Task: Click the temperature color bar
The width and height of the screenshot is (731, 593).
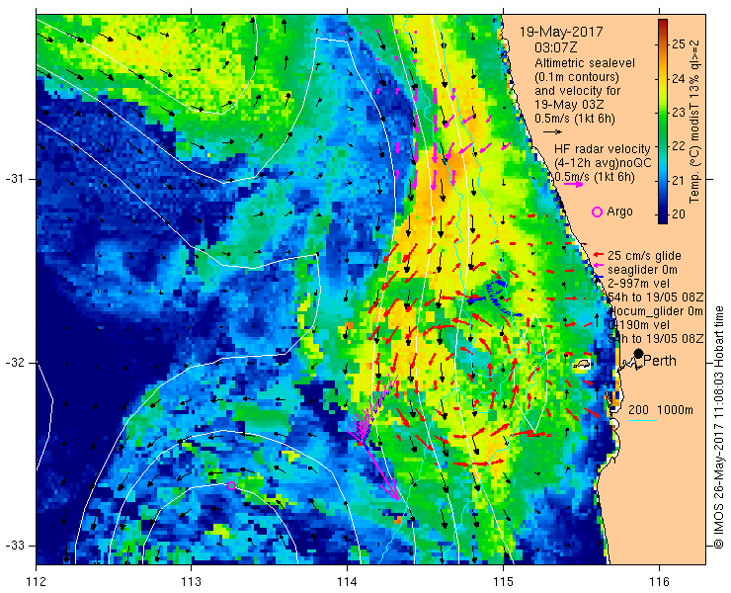Action: click(x=663, y=122)
